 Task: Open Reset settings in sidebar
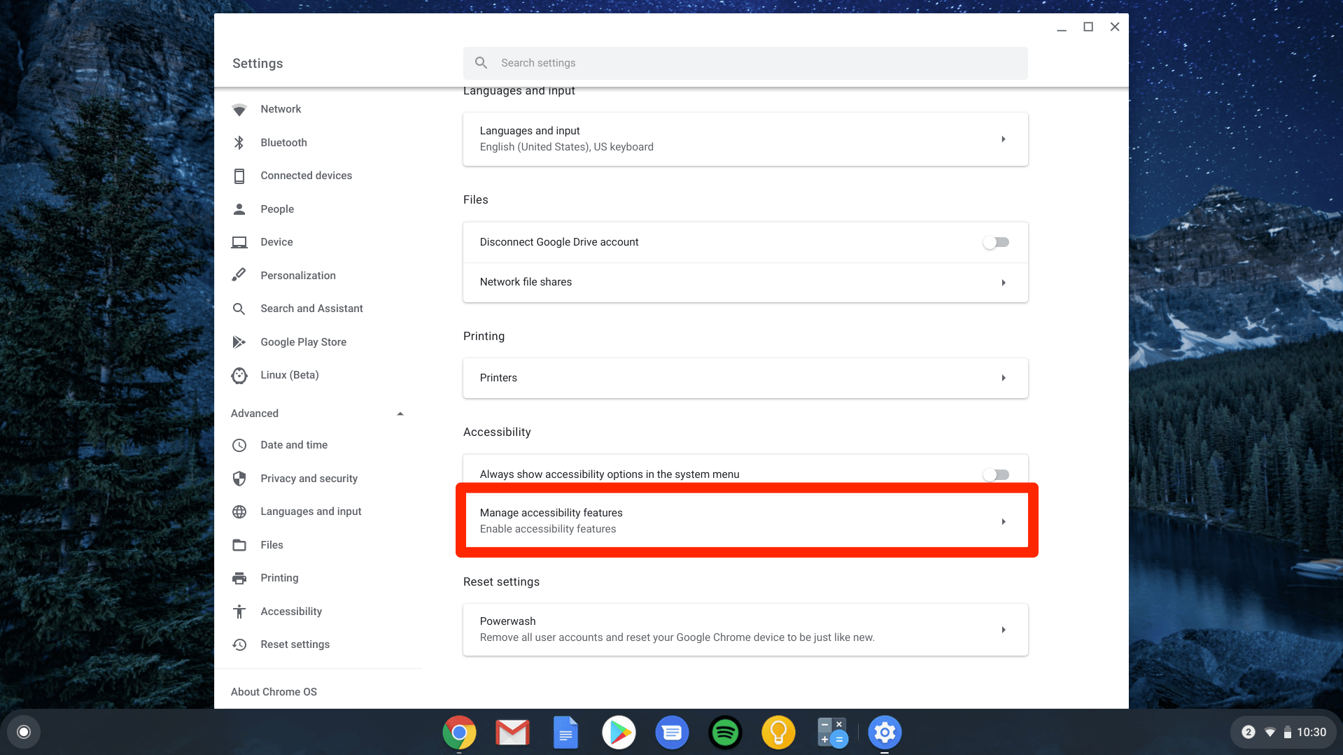295,644
